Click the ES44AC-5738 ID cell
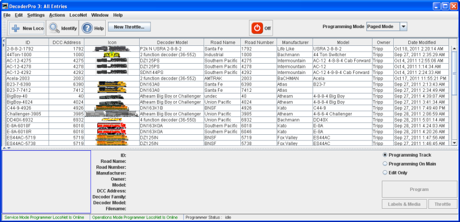The height and width of the screenshot is (222, 460). tap(28, 143)
